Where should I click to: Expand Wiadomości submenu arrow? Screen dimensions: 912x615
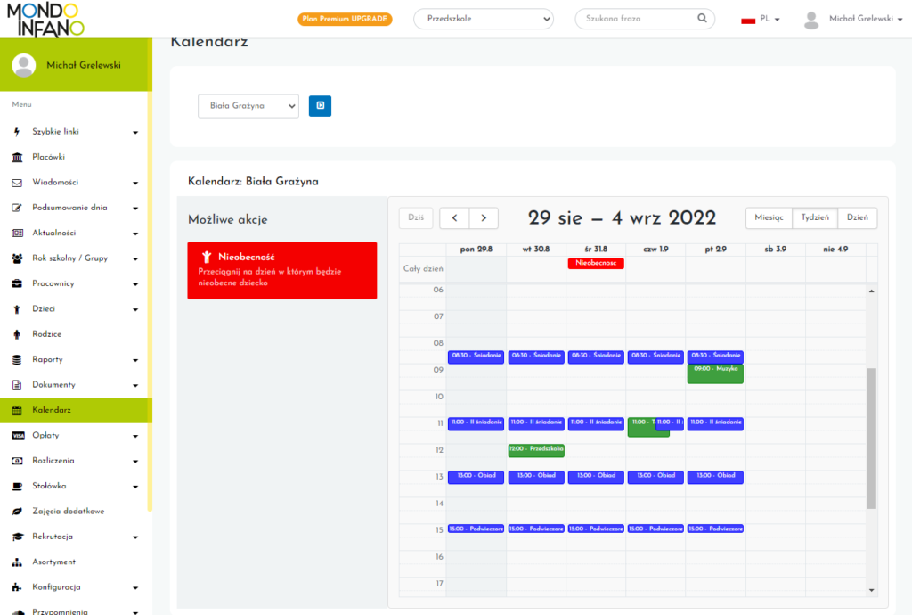[x=135, y=184]
